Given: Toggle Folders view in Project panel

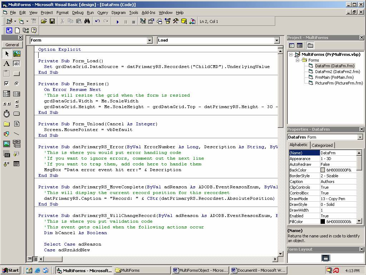Looking at the screenshot, I should coord(310,45).
